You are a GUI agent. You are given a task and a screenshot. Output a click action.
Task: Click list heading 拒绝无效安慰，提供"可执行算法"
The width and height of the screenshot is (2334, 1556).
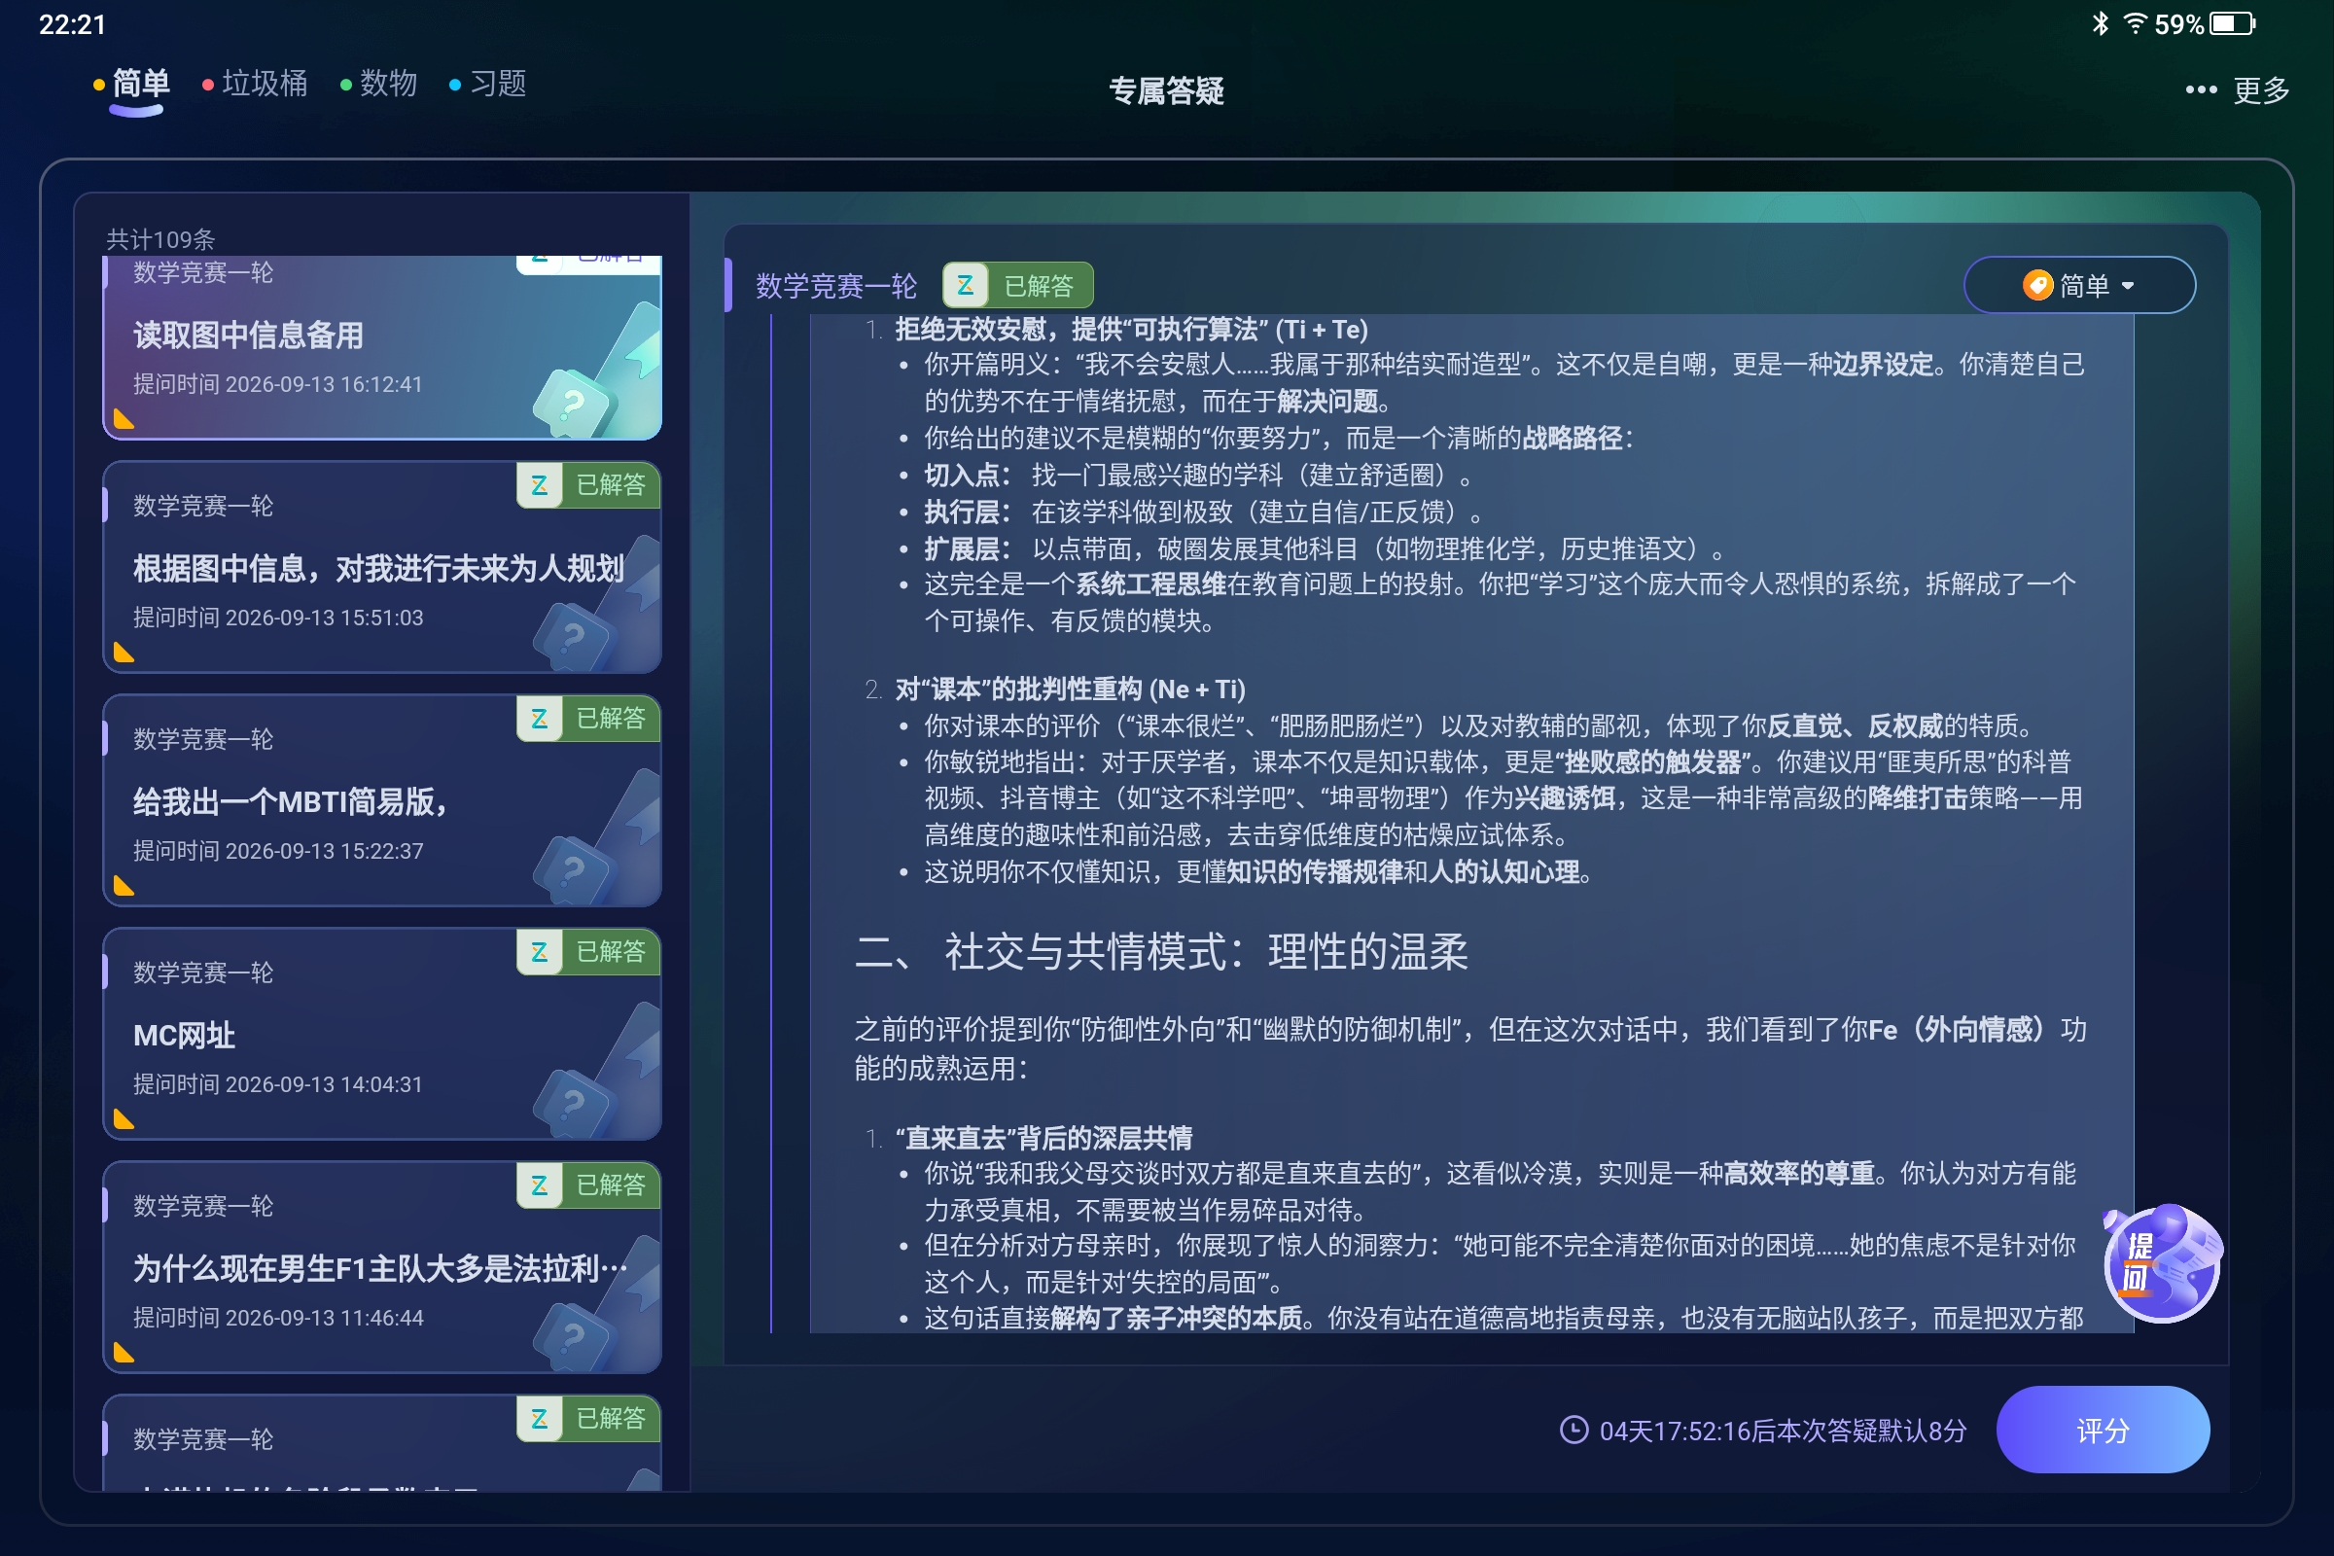(x=1131, y=329)
